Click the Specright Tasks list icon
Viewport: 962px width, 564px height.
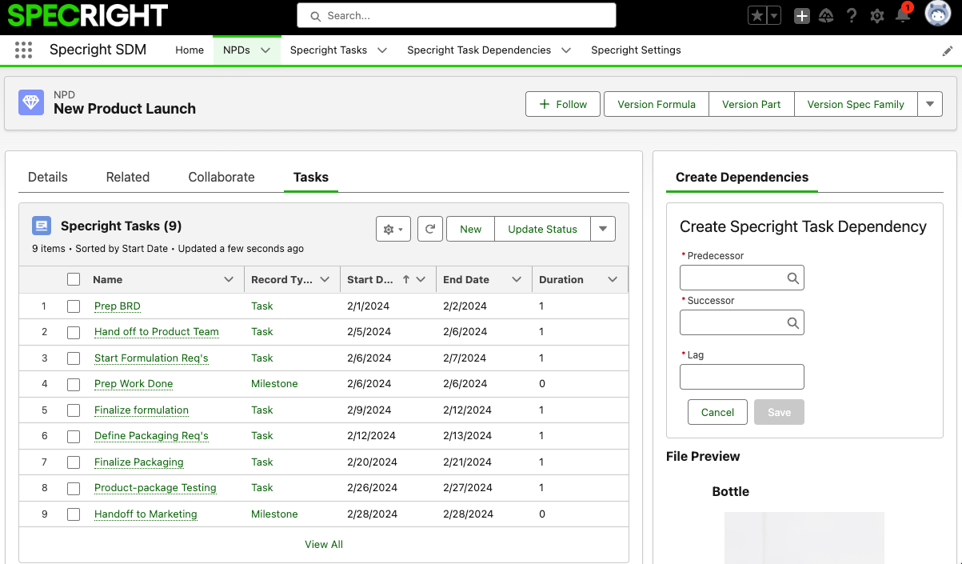[x=42, y=226]
